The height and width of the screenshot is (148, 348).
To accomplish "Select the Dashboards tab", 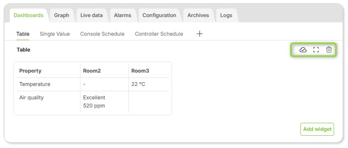I will tap(28, 16).
